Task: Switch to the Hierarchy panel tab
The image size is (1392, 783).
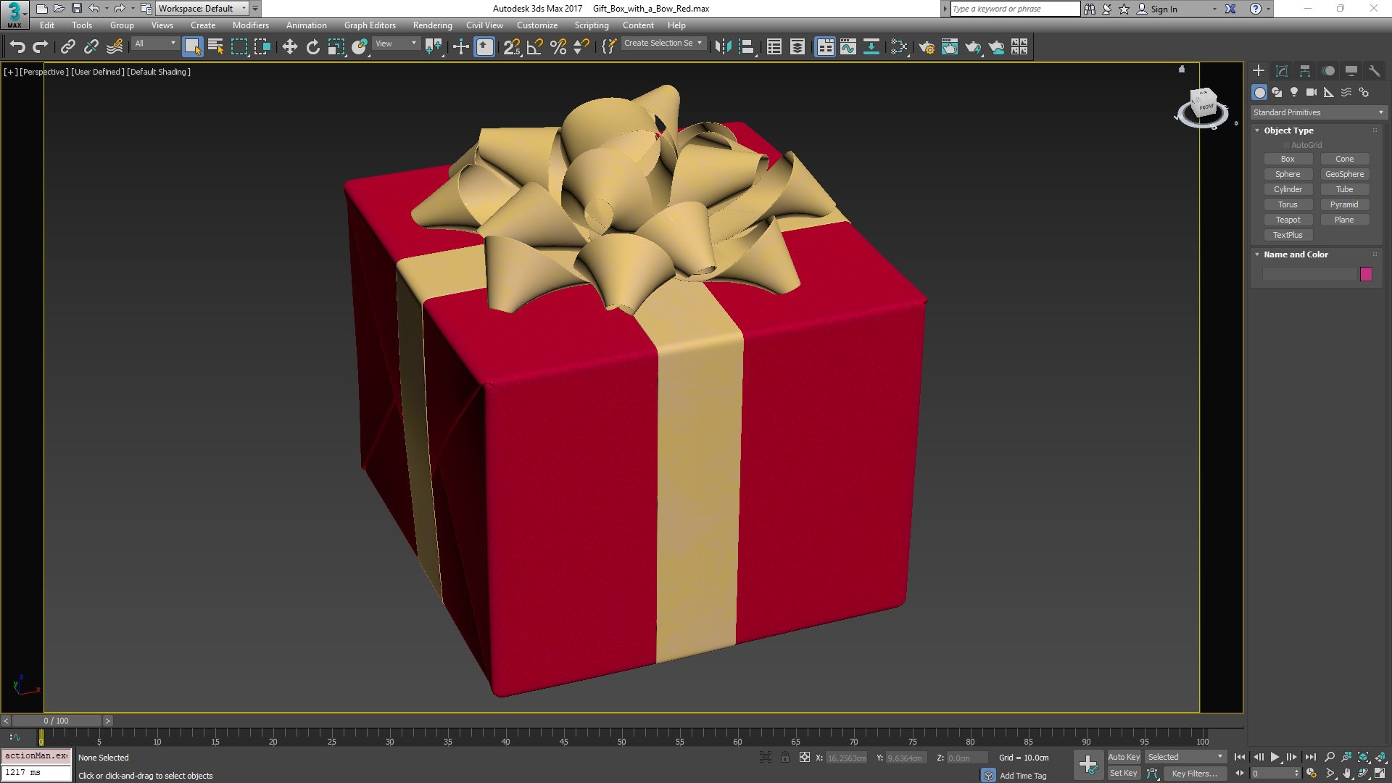Action: coord(1305,70)
